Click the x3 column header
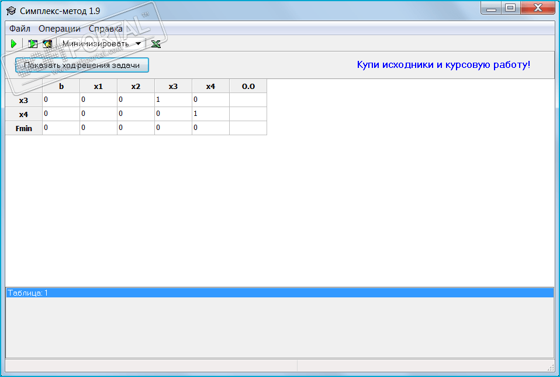This screenshot has width=560, height=377. (x=173, y=86)
